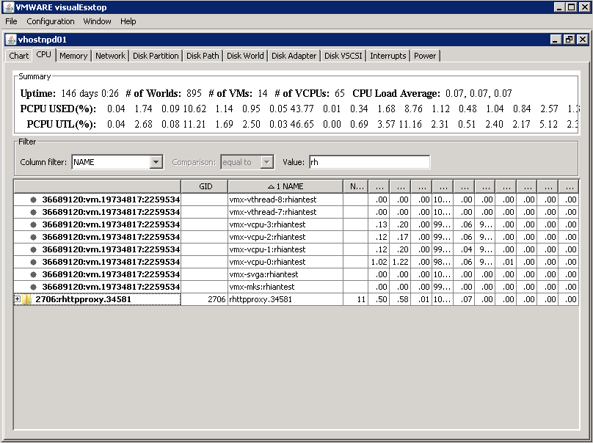This screenshot has height=443, width=593.
Task: Open the Network tab
Action: (x=110, y=56)
